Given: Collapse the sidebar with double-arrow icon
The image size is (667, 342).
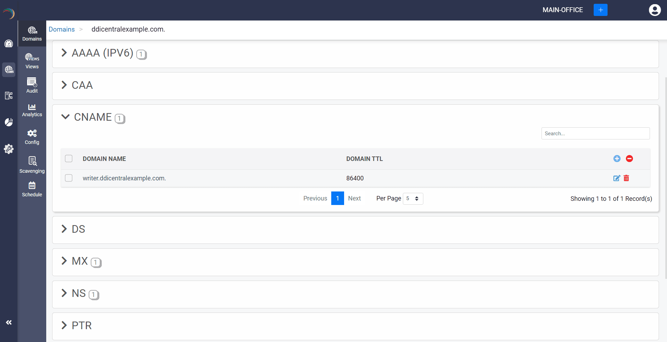Looking at the screenshot, I should (x=9, y=322).
